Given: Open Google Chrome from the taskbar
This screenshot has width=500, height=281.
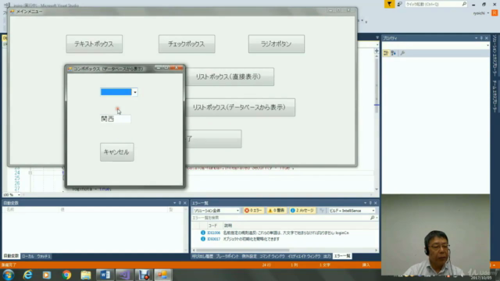Looking at the screenshot, I should click(66, 275).
